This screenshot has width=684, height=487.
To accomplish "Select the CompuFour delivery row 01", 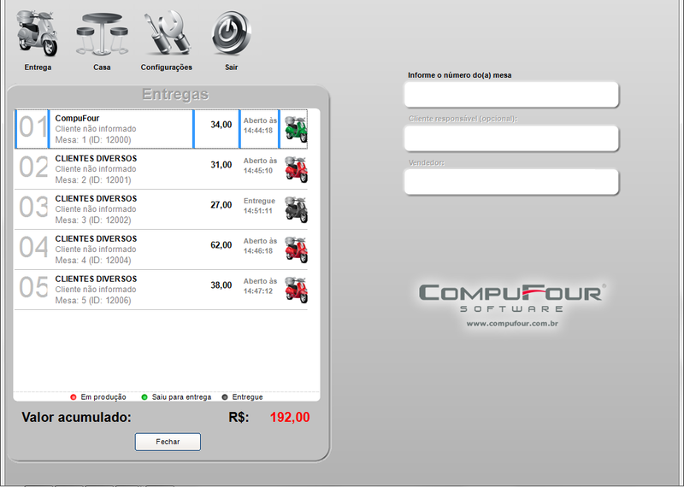I will 120,129.
